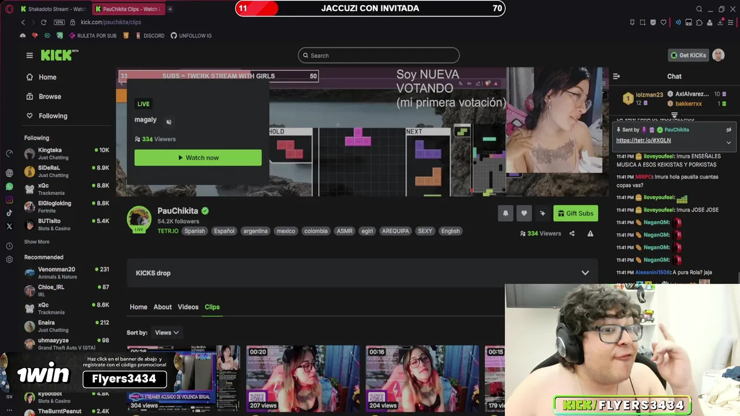Go to Home in Kick sidebar

coord(41,77)
